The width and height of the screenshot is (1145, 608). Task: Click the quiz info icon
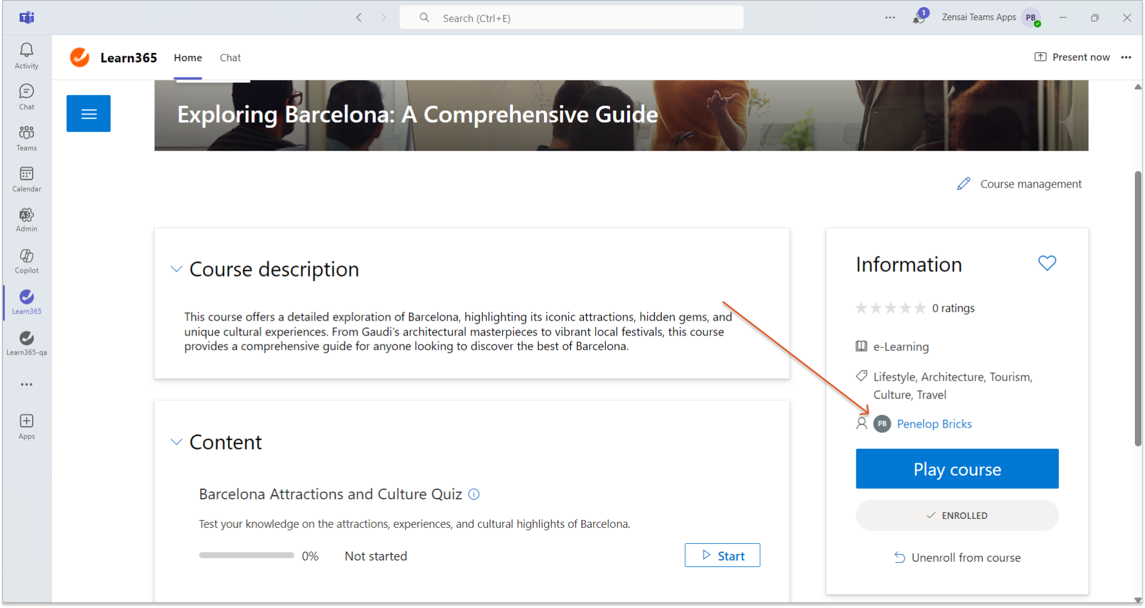[474, 494]
